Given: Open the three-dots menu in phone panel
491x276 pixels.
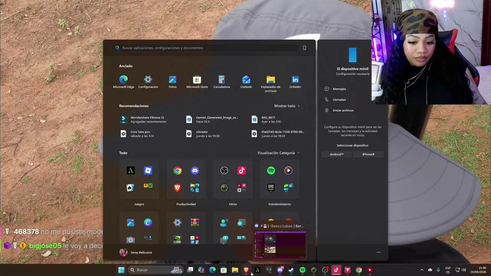Looking at the screenshot, I should tap(379, 252).
